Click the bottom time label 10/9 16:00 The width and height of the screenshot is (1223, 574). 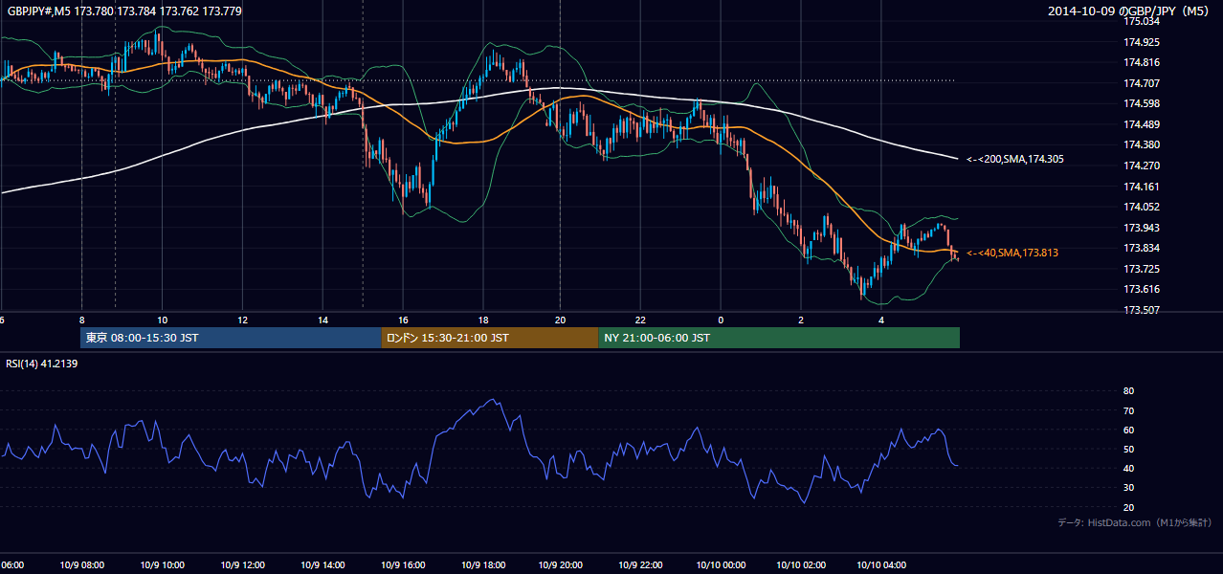coord(403,564)
